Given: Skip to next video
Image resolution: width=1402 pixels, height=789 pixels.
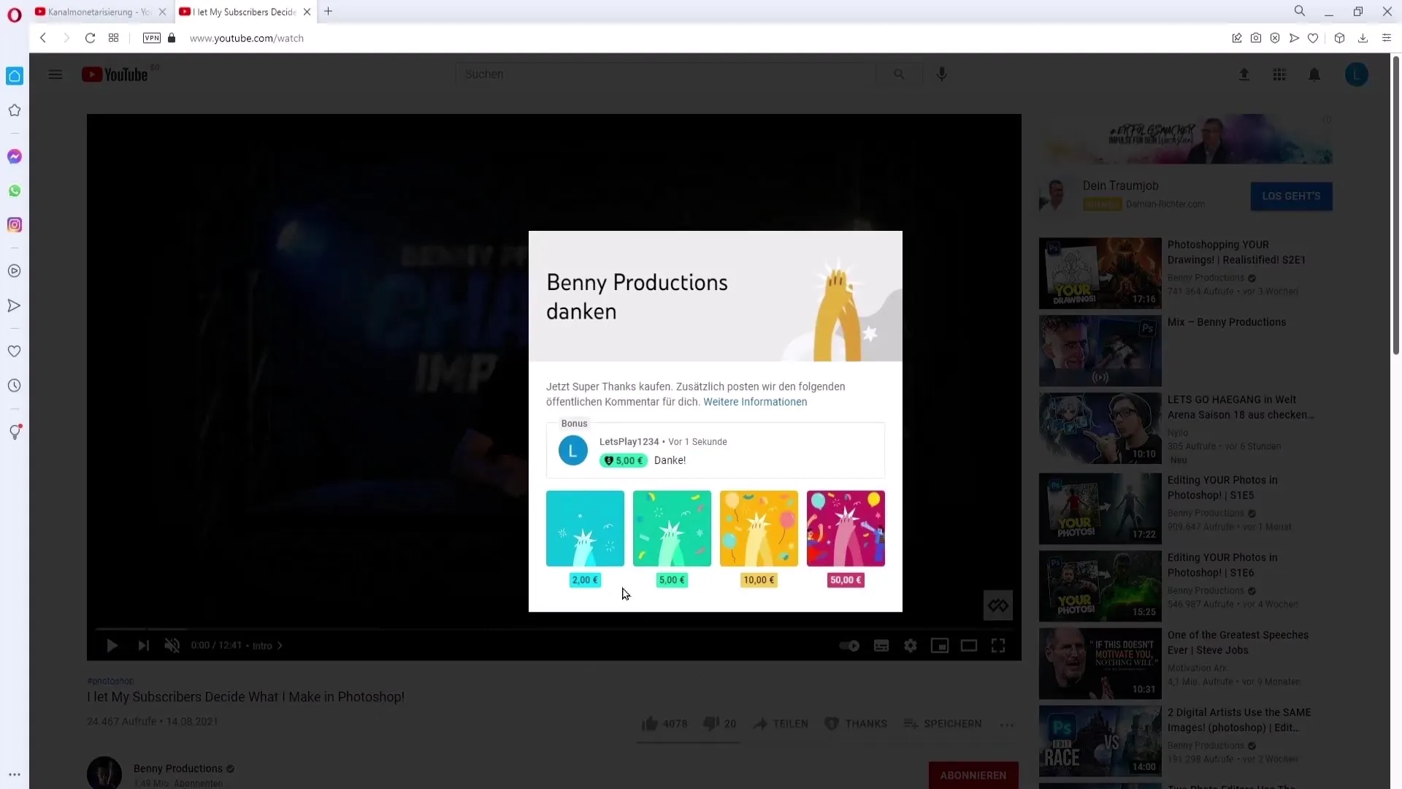Looking at the screenshot, I should (143, 646).
